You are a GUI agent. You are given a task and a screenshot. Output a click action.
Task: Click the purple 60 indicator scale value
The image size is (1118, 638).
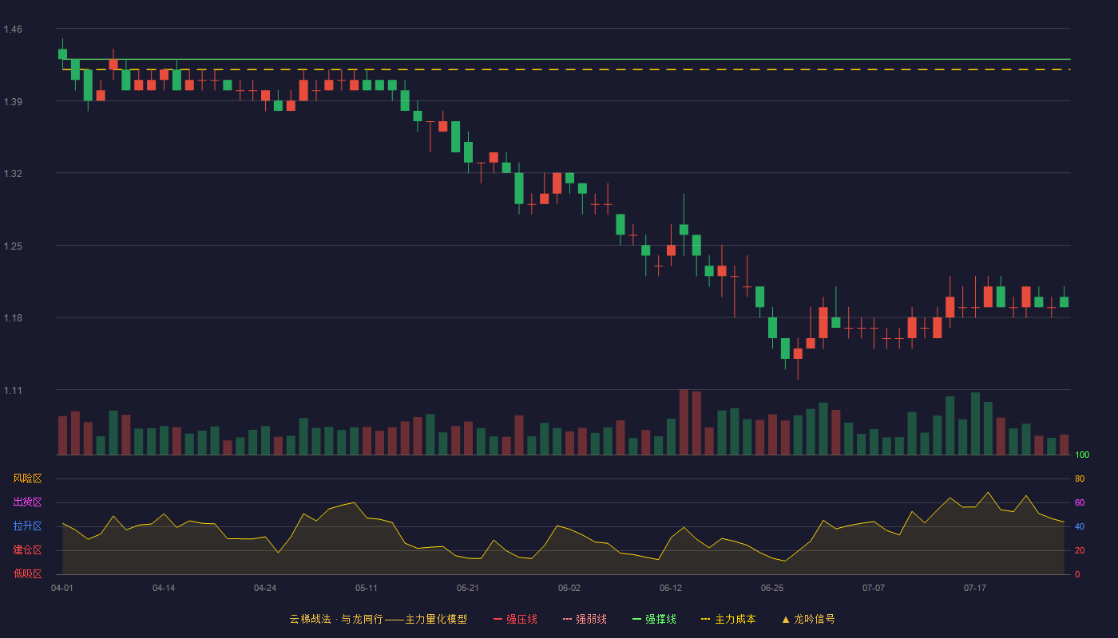(x=1080, y=502)
